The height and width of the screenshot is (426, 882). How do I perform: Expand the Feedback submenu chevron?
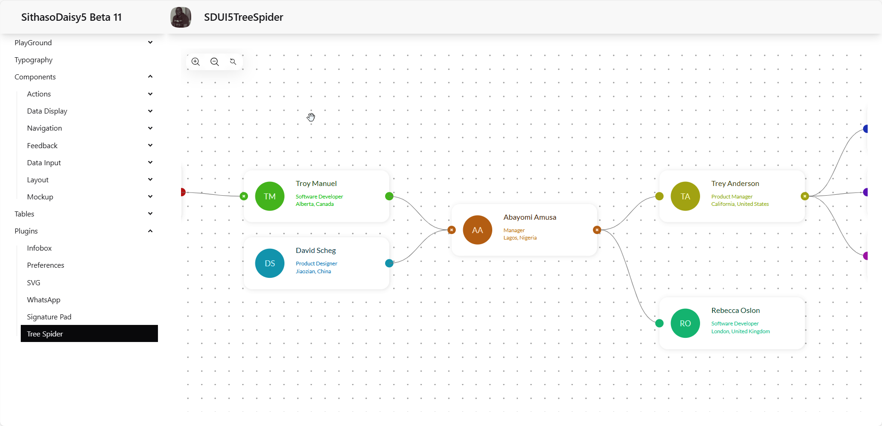coord(150,145)
